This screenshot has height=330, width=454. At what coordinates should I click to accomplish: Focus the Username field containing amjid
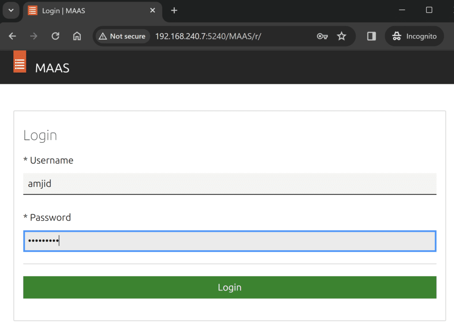point(230,184)
